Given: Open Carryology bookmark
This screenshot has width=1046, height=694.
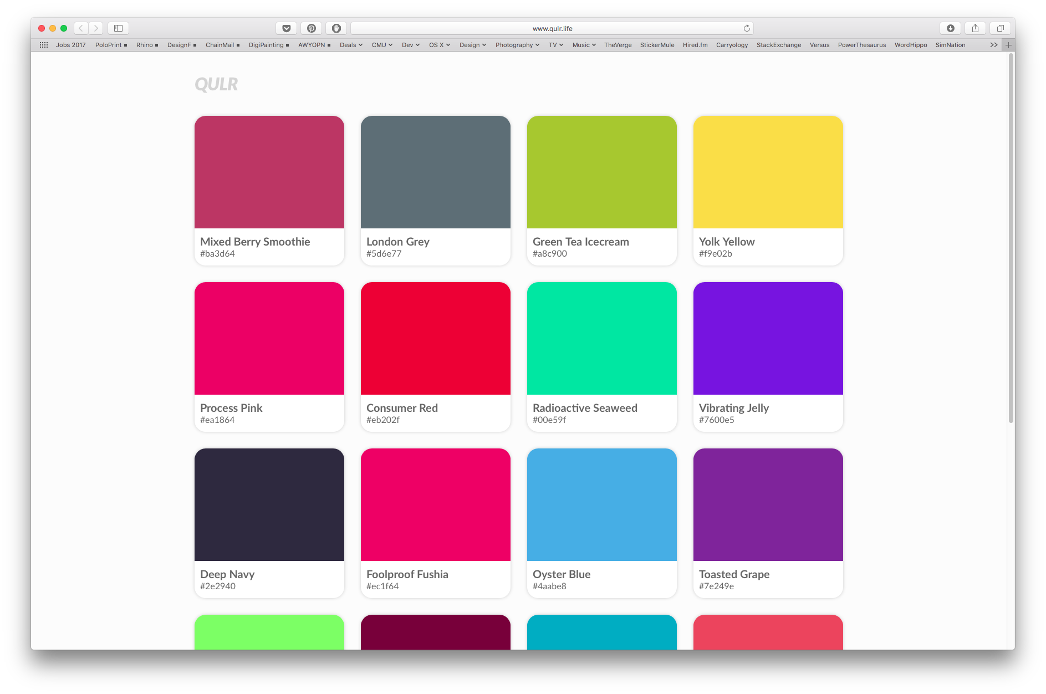Looking at the screenshot, I should point(732,45).
